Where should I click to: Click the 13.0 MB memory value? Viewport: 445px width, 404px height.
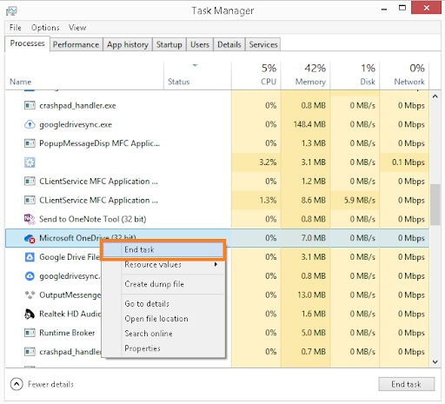coord(311,295)
